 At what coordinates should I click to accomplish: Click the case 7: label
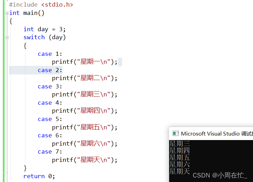tap(49, 152)
